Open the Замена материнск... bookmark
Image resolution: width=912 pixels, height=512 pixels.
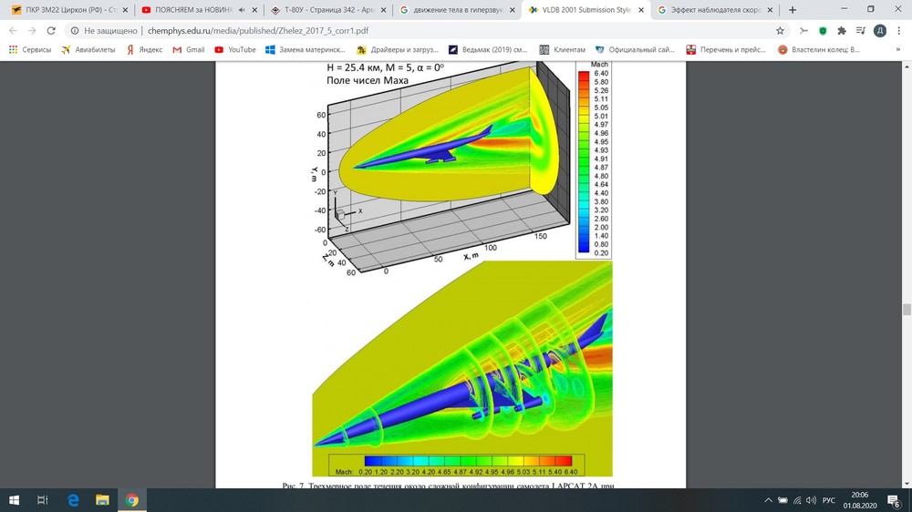[306, 50]
